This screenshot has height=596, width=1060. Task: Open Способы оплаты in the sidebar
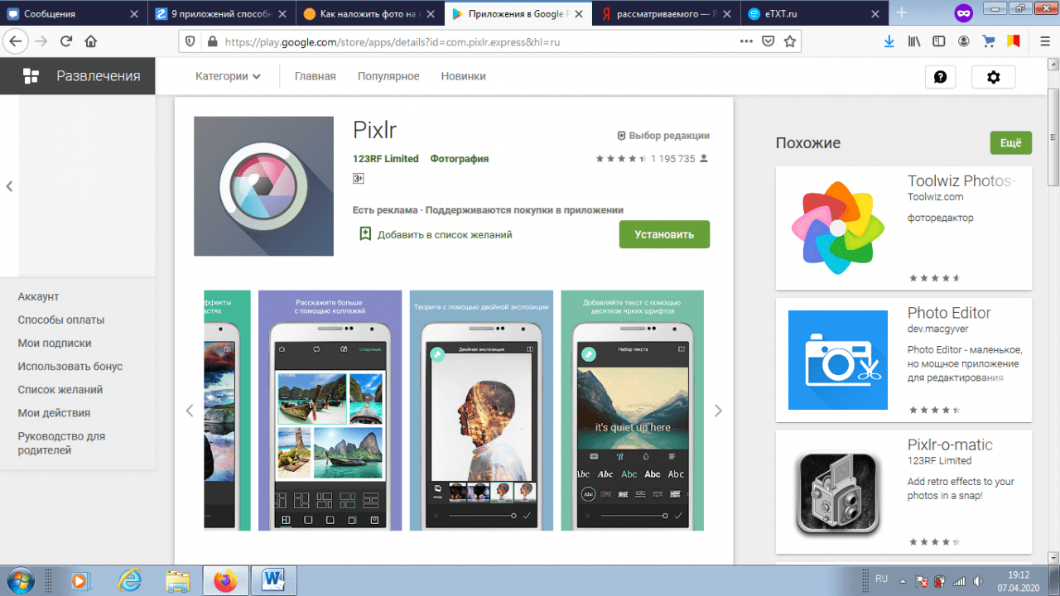tap(61, 320)
